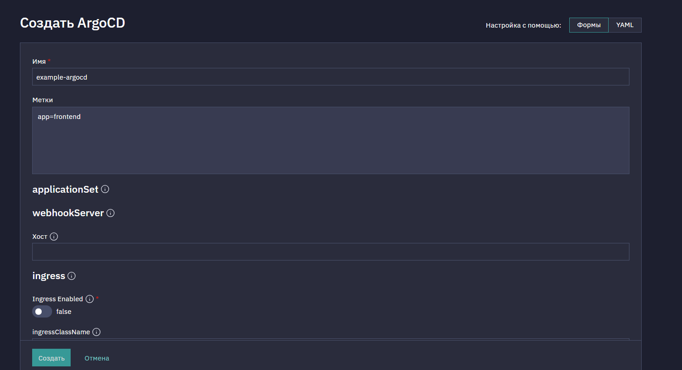
Task: Click inside the Метки labels text area
Action: 331,140
